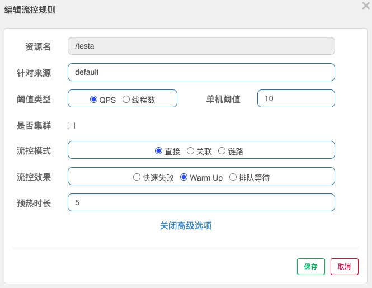The width and height of the screenshot is (372, 288).
Task: Click the 阈值类型 label text
Action: pyautogui.click(x=34, y=99)
